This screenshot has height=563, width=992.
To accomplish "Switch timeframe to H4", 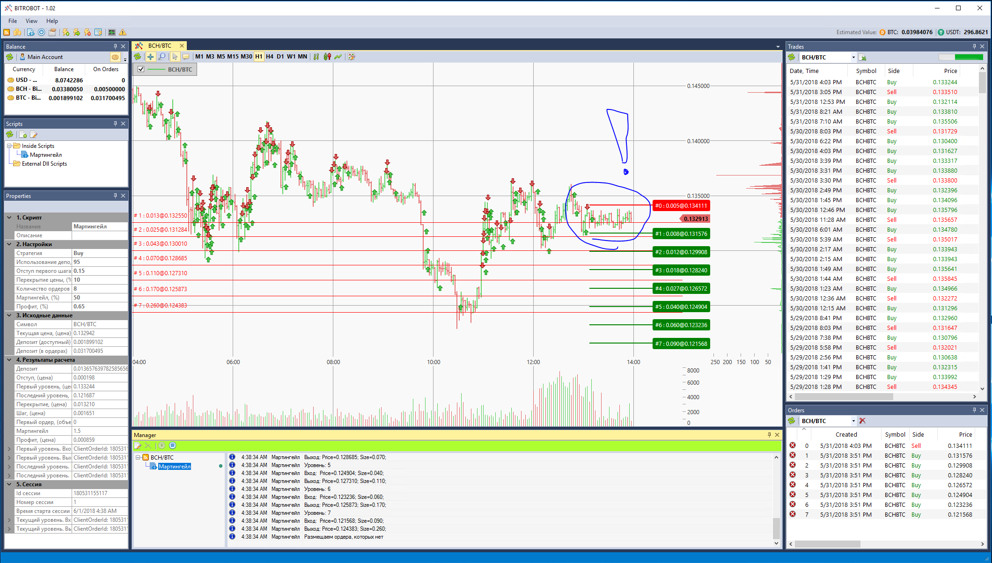I will click(x=270, y=57).
